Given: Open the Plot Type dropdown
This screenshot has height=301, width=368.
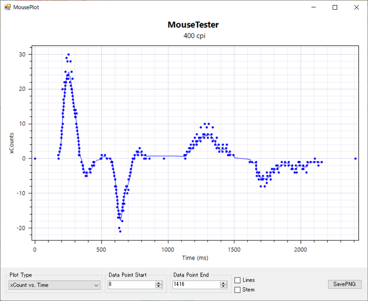Looking at the screenshot, I should [54, 285].
